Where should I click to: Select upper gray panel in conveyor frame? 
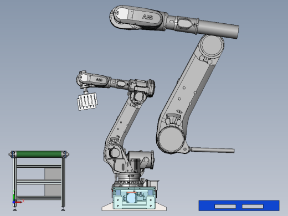(x=53, y=174)
